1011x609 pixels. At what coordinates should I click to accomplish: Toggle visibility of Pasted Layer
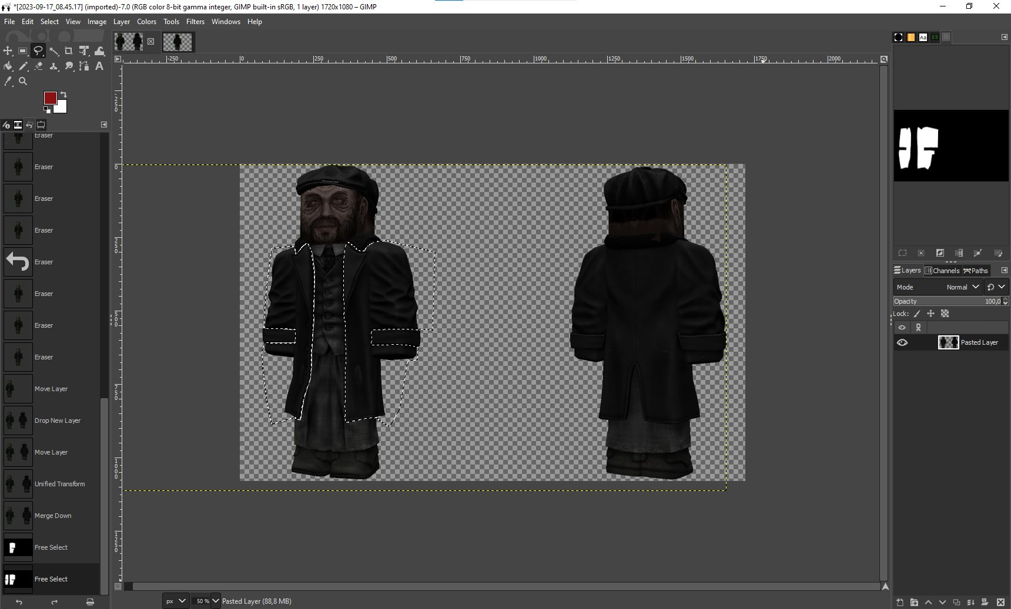pyautogui.click(x=902, y=342)
